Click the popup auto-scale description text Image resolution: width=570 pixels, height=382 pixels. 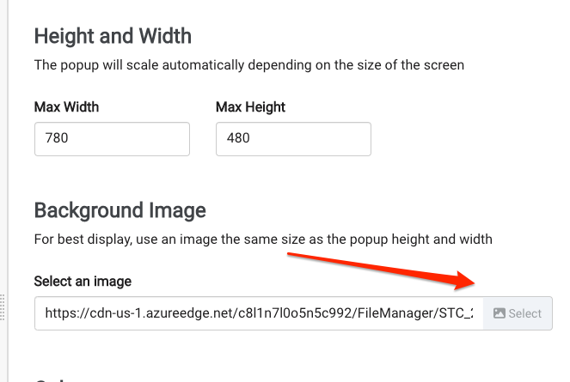(249, 65)
